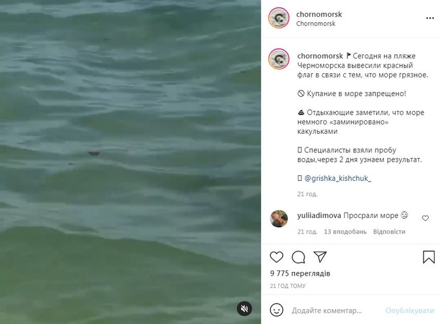Screen dimensions: 441x324
Task: View yuliiadimova's profile picture
Action: [279, 218]
